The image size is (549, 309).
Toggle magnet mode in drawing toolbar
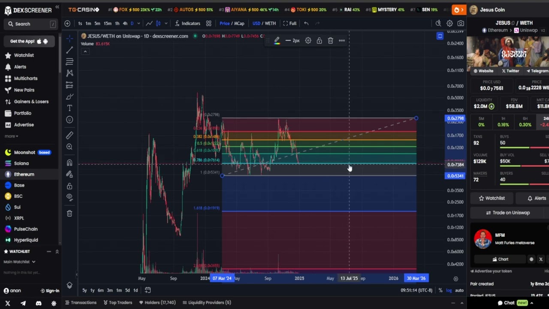69,163
